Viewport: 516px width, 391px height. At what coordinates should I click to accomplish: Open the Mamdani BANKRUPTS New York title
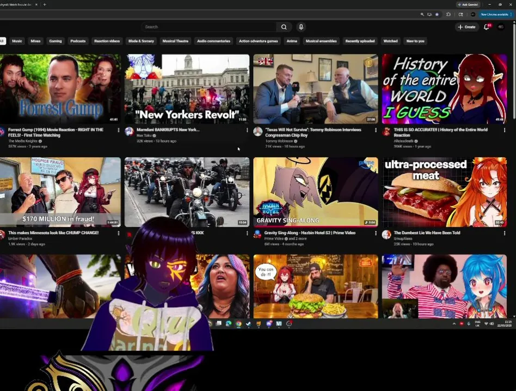[x=168, y=130]
